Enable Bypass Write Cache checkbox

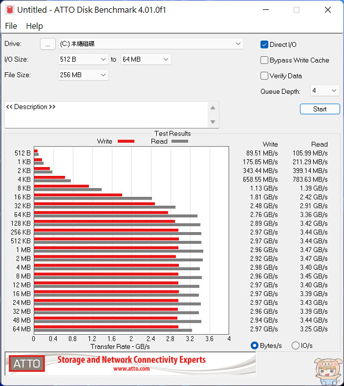[x=264, y=60]
